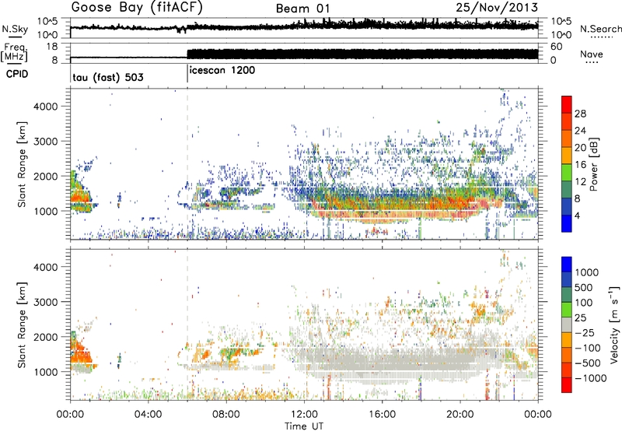This screenshot has width=622, height=431.
Task: Pick the red bottom Velocity colorbar segment
Action: (567, 385)
